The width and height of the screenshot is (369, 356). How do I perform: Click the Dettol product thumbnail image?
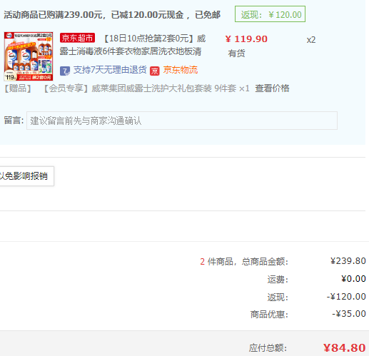tap(29, 56)
